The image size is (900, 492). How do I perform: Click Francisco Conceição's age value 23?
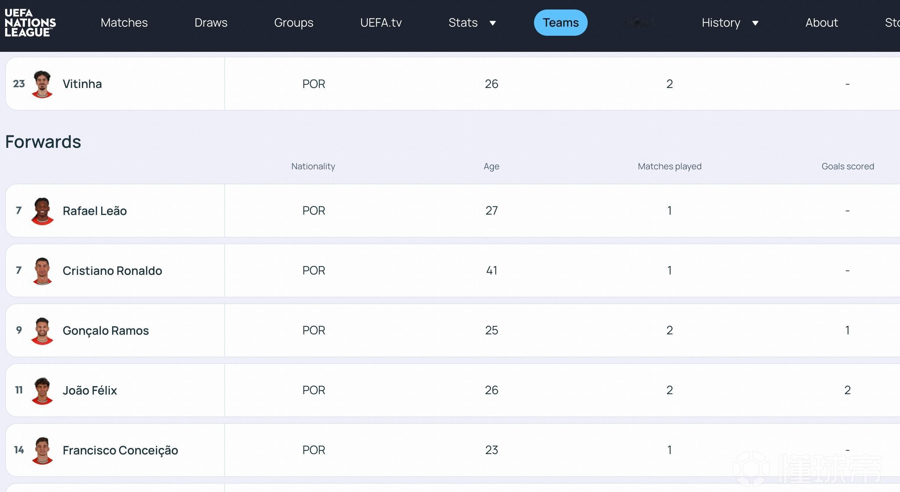(x=492, y=450)
